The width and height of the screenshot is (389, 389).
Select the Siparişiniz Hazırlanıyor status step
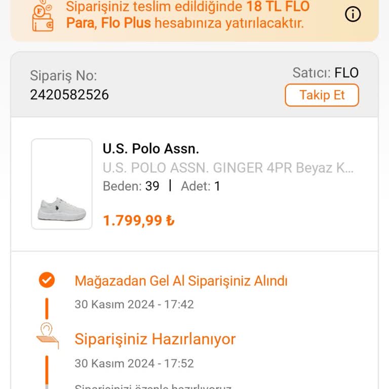155,339
